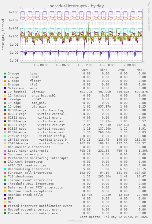Click the 1e+03 y-axis label

pyautogui.click(x=13, y=12)
